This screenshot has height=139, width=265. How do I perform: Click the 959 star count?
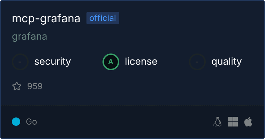click(x=35, y=86)
